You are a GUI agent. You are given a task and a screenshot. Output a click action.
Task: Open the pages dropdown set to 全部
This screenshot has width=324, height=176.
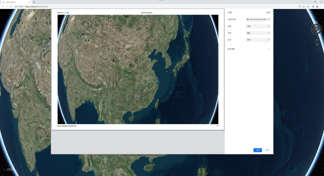pyautogui.click(x=258, y=26)
